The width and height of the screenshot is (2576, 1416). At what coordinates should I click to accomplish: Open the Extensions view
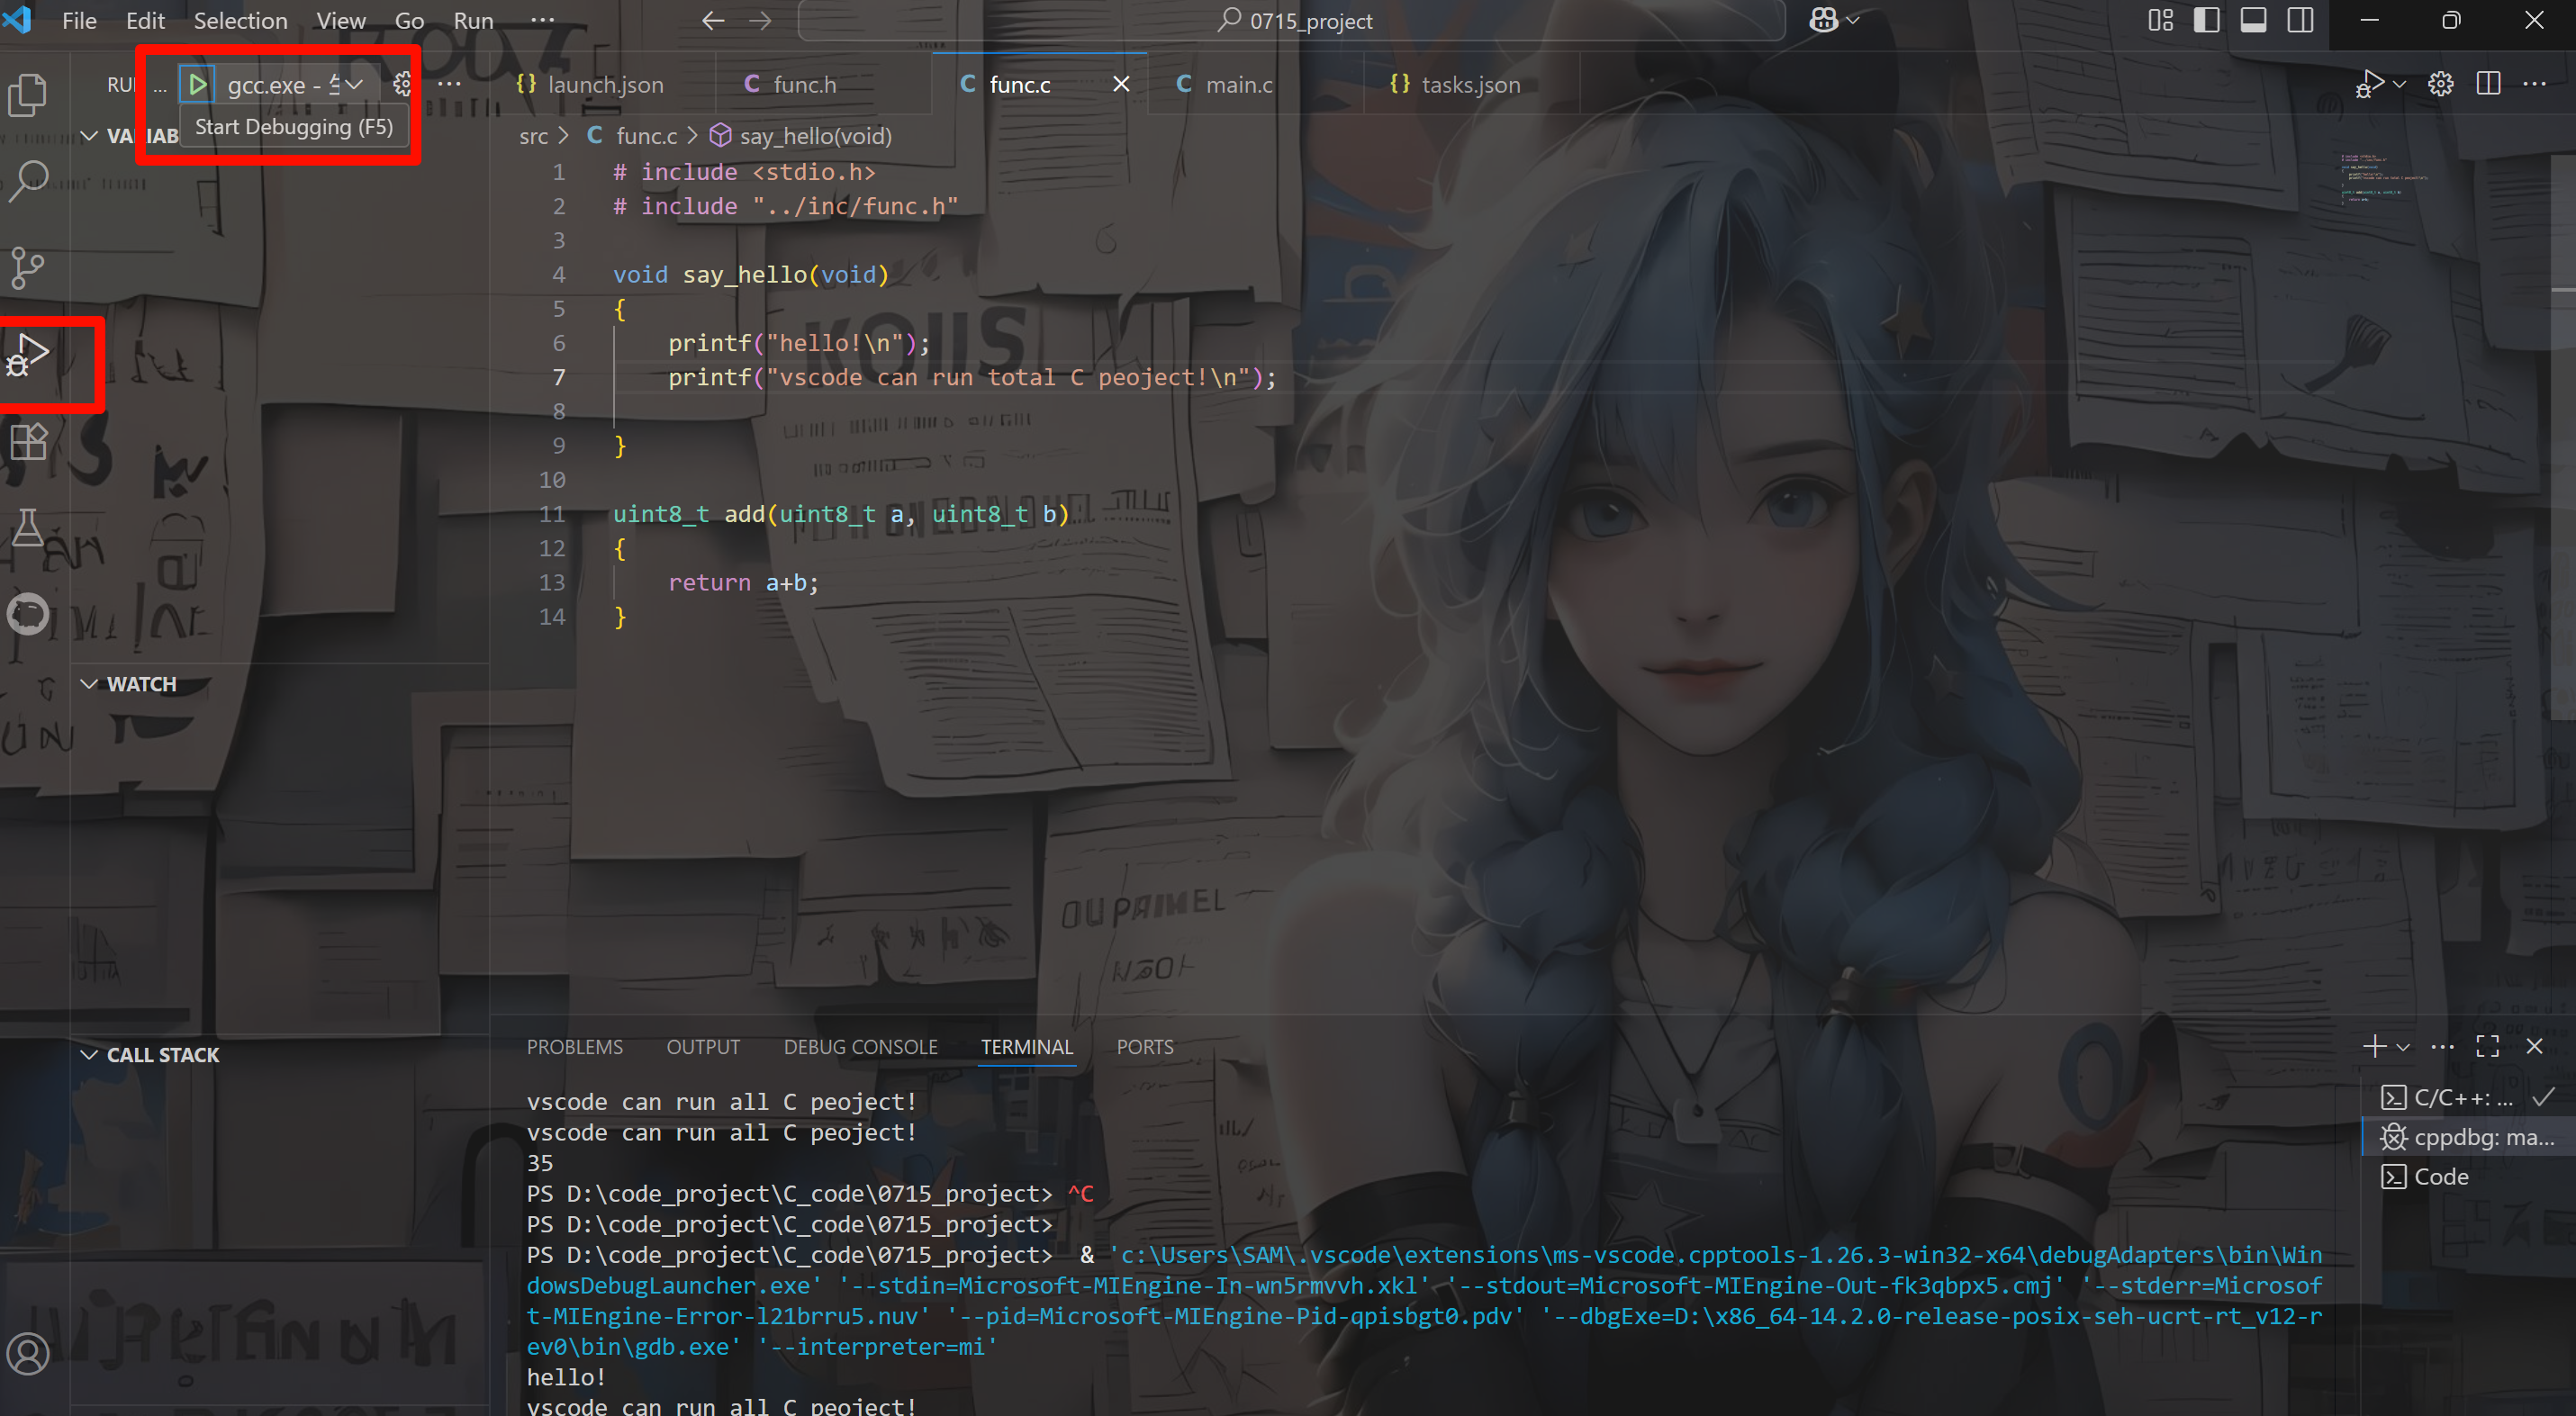point(28,440)
